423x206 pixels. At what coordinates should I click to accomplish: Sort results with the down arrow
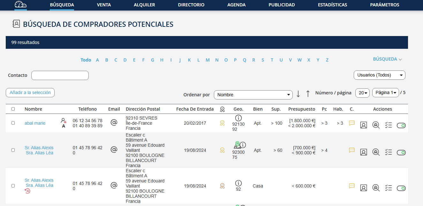tap(298, 94)
